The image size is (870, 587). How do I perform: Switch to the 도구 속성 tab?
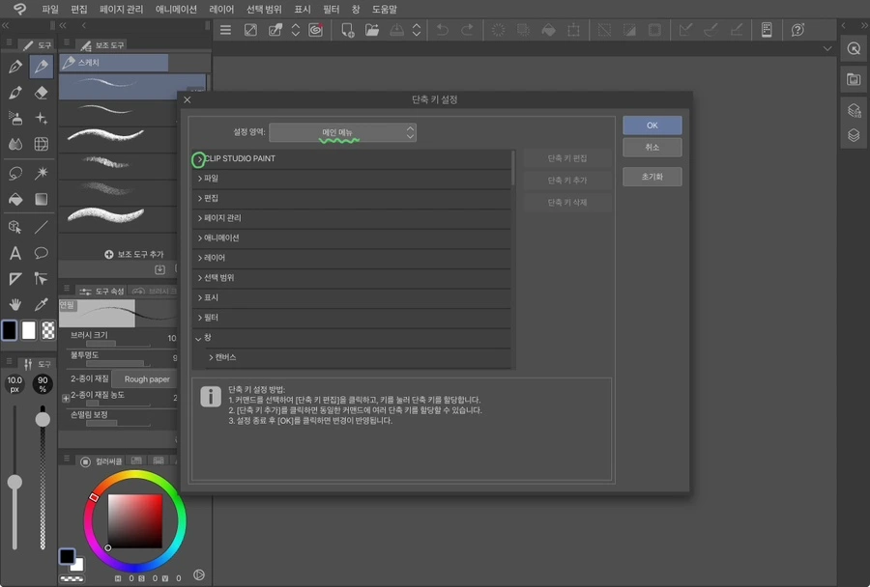tap(102, 291)
